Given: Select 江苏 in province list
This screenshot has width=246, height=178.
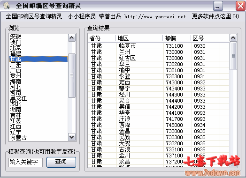Looking at the screenshot, I should click(38, 121).
